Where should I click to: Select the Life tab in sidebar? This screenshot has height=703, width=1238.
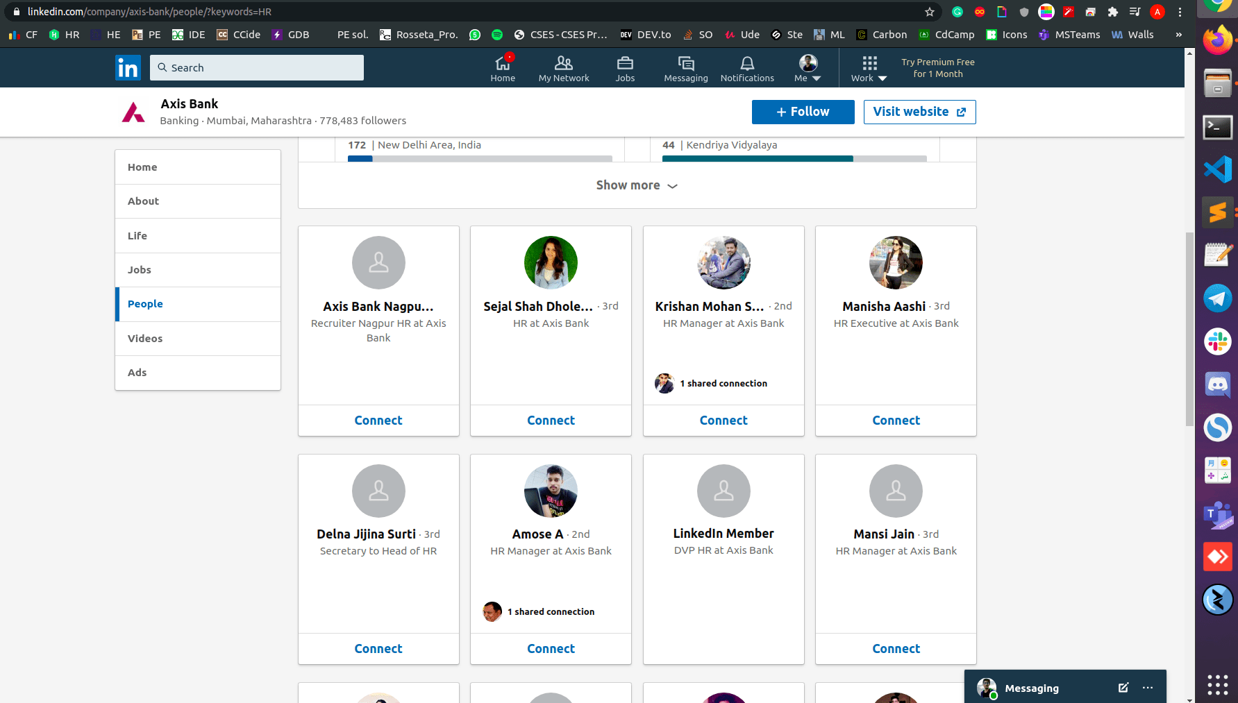[198, 236]
